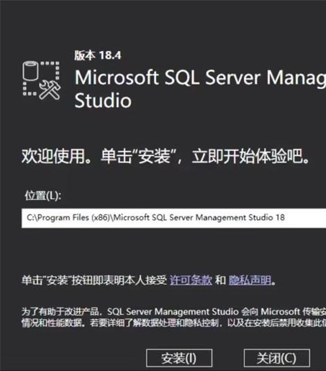
Task: Dismiss the installer using 关闭(C)
Action: click(276, 358)
